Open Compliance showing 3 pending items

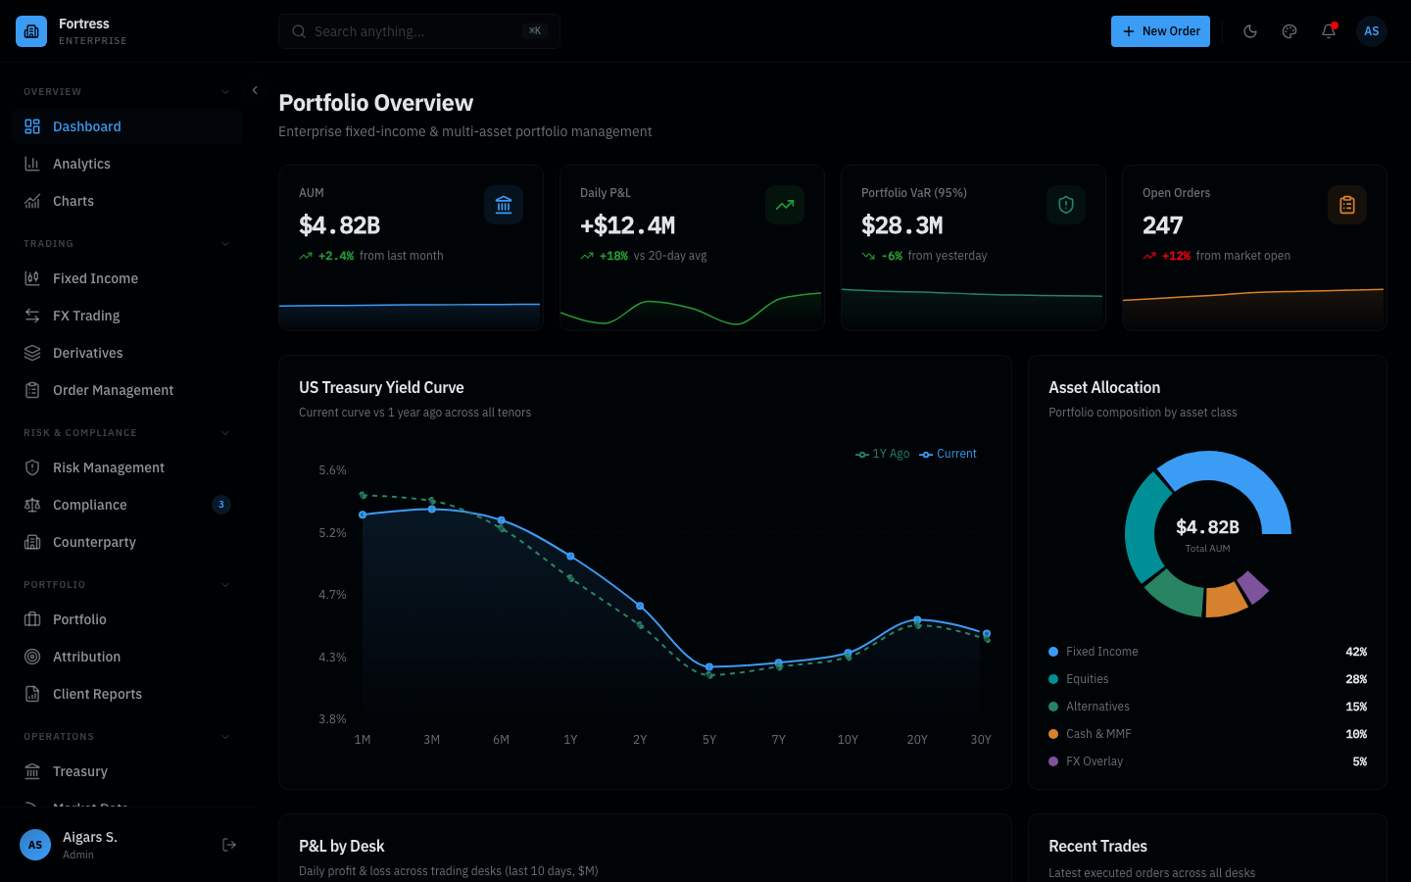(90, 505)
